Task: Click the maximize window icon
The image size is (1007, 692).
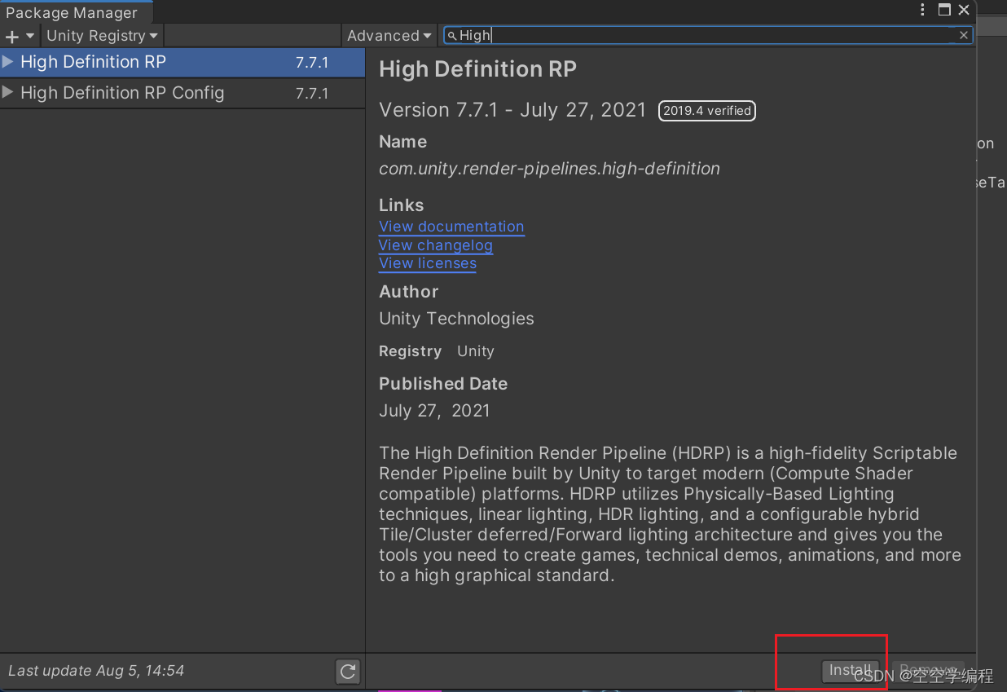Action: (943, 10)
